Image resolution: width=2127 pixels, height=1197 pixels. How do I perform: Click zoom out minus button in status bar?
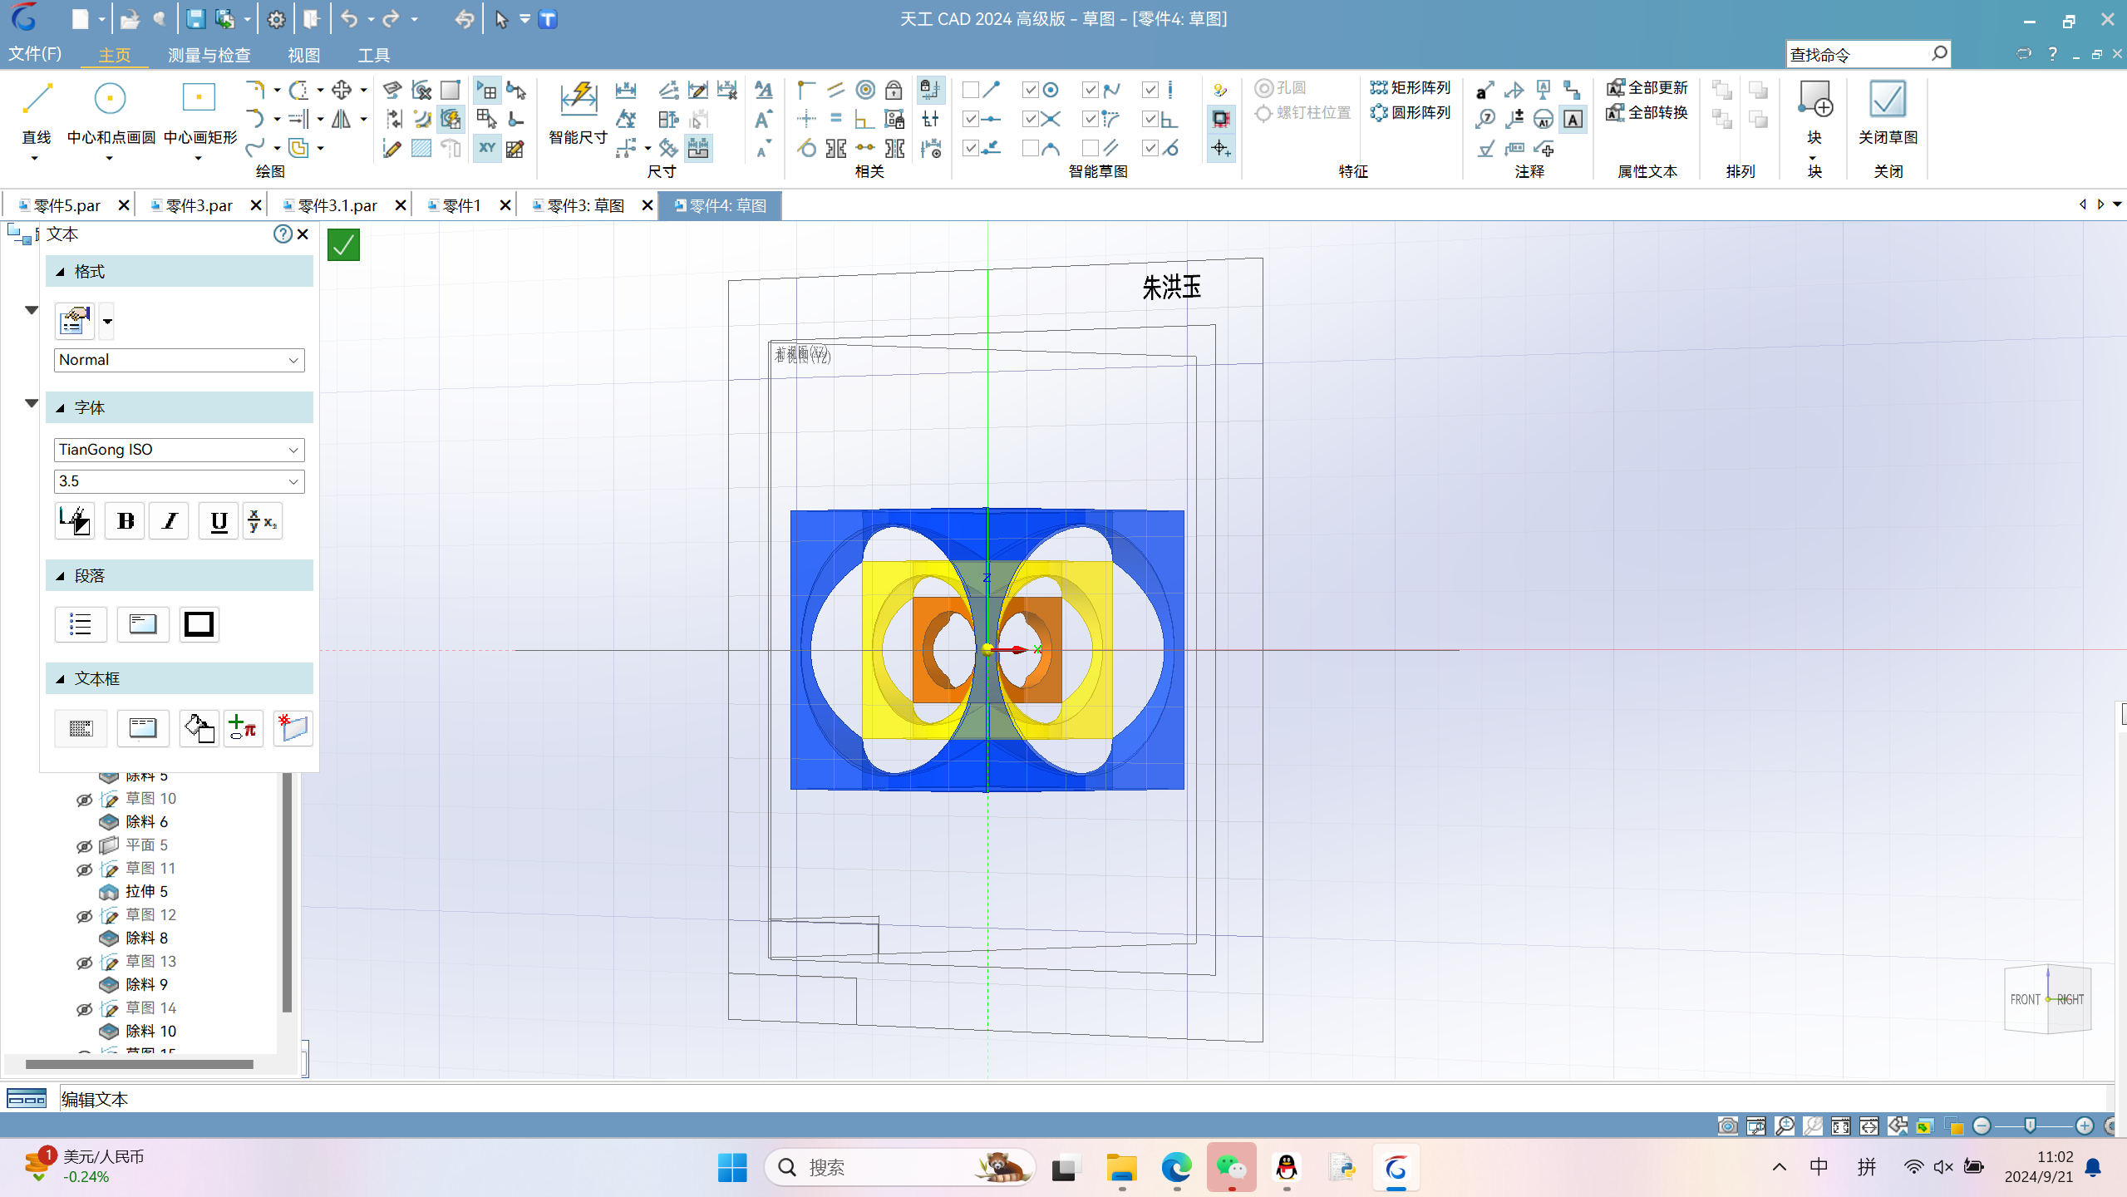(x=1982, y=1126)
